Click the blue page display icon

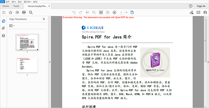[132, 12]
